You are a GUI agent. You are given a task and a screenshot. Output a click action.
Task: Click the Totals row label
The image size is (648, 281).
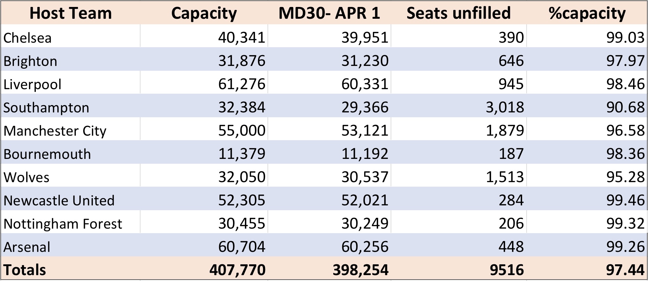(25, 270)
